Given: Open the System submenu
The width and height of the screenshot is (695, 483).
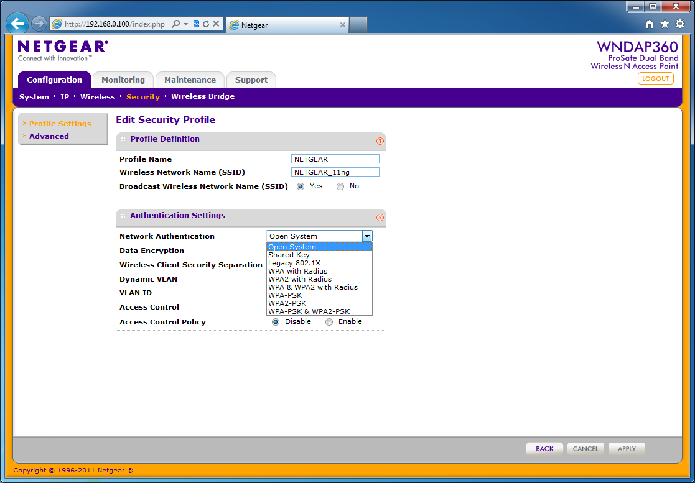Looking at the screenshot, I should pos(34,97).
